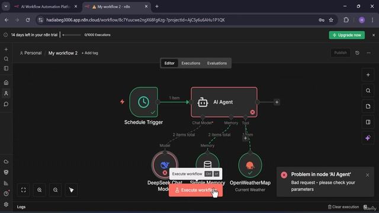This screenshot has width=379, height=213.
Task: Switch to the Editor tab
Action: (169, 63)
